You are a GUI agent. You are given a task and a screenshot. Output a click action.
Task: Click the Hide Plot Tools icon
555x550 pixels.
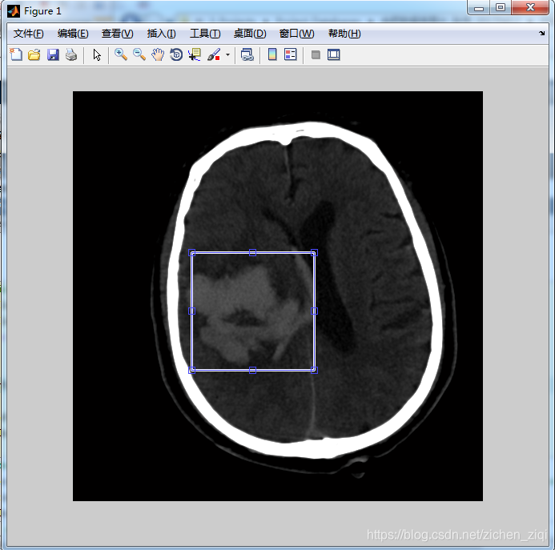[x=316, y=55]
